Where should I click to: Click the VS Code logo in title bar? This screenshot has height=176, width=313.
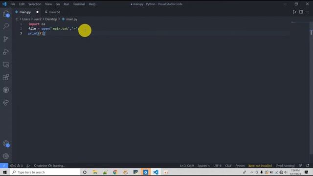(4, 4)
